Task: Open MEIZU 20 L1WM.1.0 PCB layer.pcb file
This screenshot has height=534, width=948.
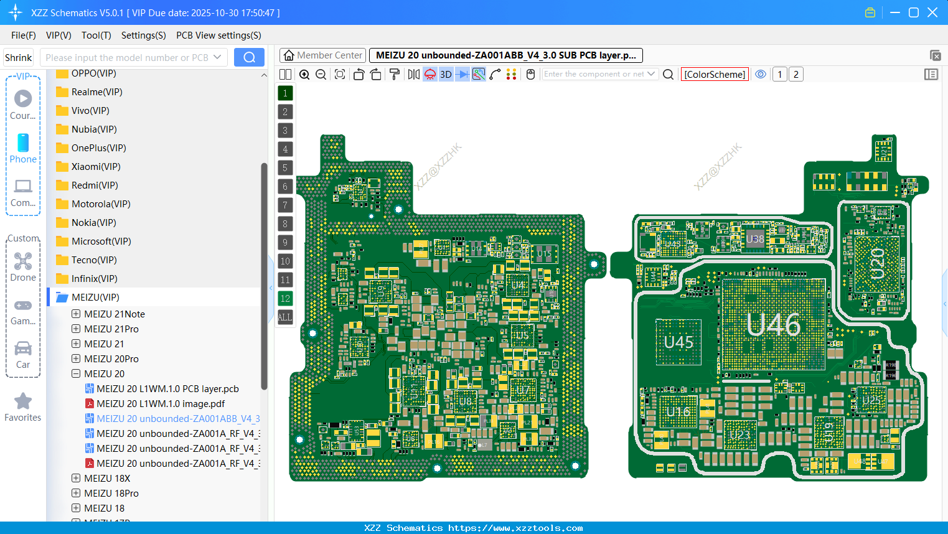Action: click(167, 389)
